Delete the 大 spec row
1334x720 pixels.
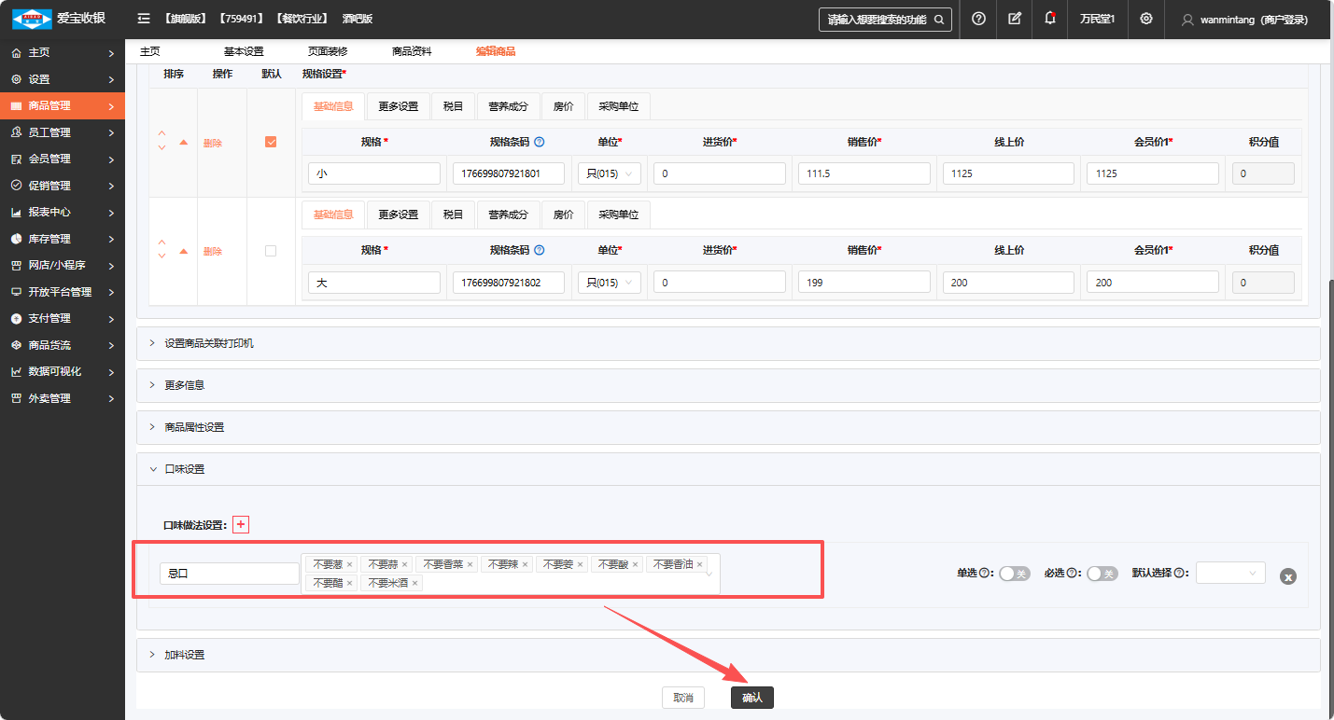pyautogui.click(x=213, y=251)
